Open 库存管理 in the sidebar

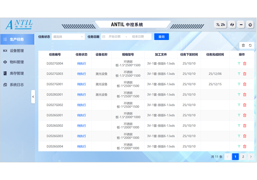[17, 74]
